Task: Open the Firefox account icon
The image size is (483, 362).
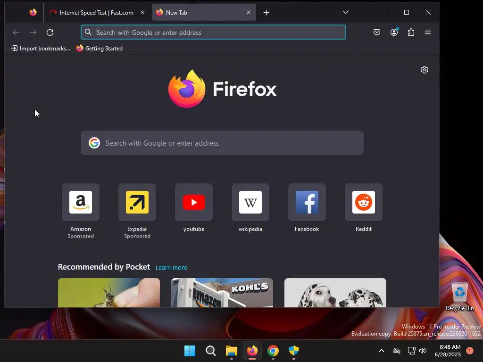Action: click(x=394, y=32)
